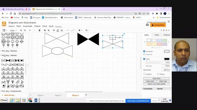Switch to the Texto tab
Image resolution: width=197 pixels, height=110 pixels.
(157, 35)
